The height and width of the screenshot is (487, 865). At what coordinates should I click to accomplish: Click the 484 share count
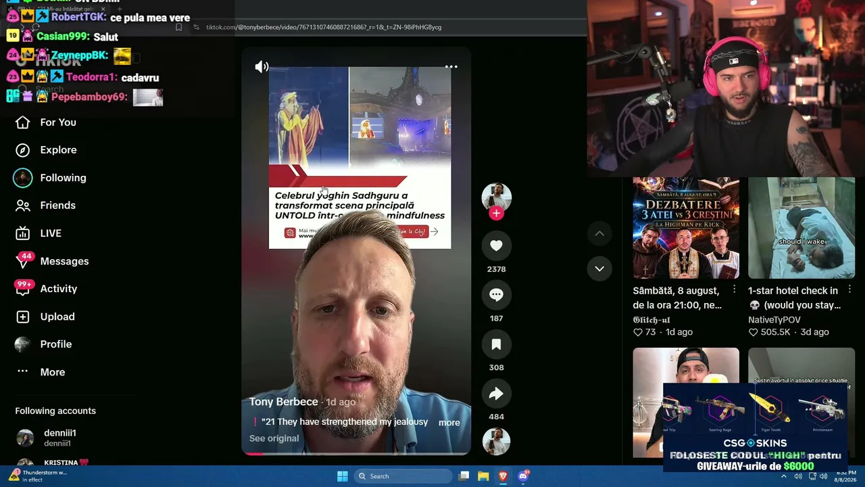coord(496,417)
